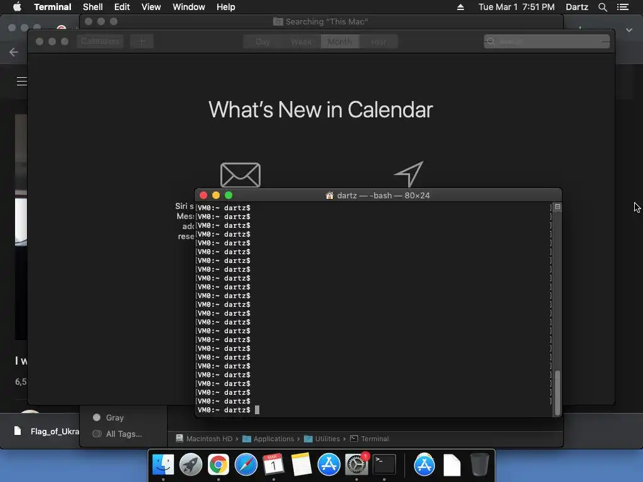The height and width of the screenshot is (482, 643).
Task: Click Macintosh HD in Finder path bar
Action: pyautogui.click(x=204, y=439)
